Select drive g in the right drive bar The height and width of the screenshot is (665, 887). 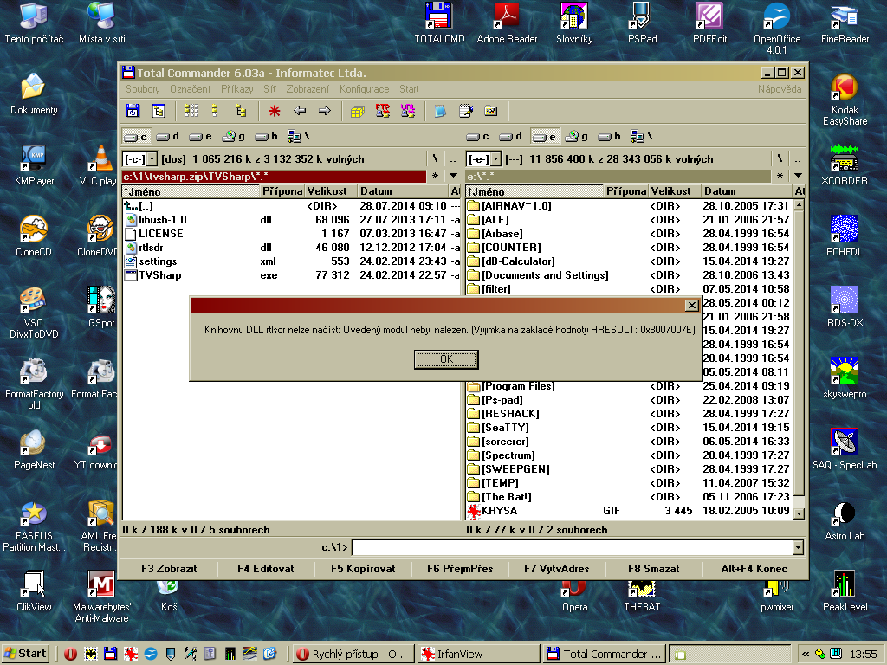click(x=577, y=136)
